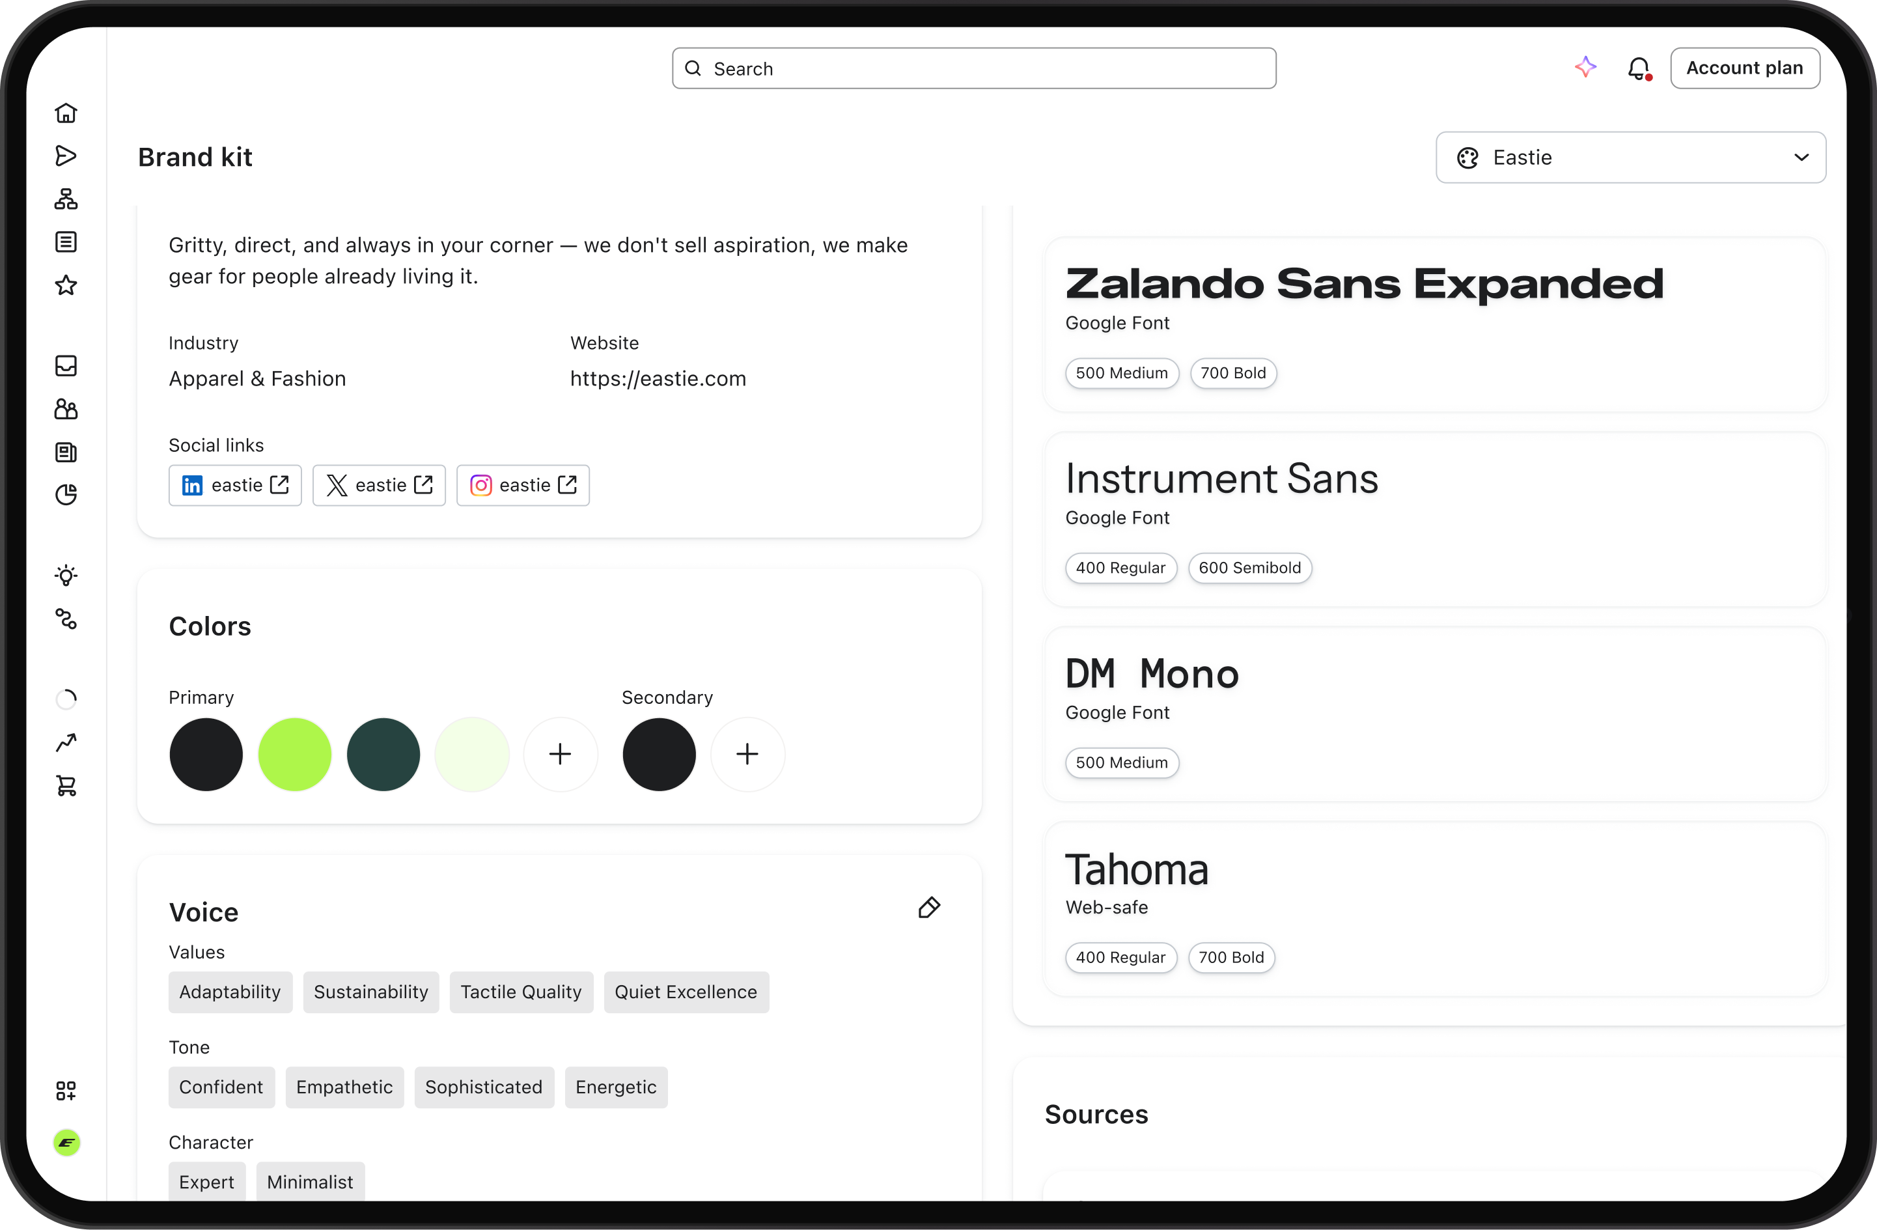Open the star favorites sidebar icon
Image resolution: width=1877 pixels, height=1230 pixels.
pyautogui.click(x=66, y=285)
